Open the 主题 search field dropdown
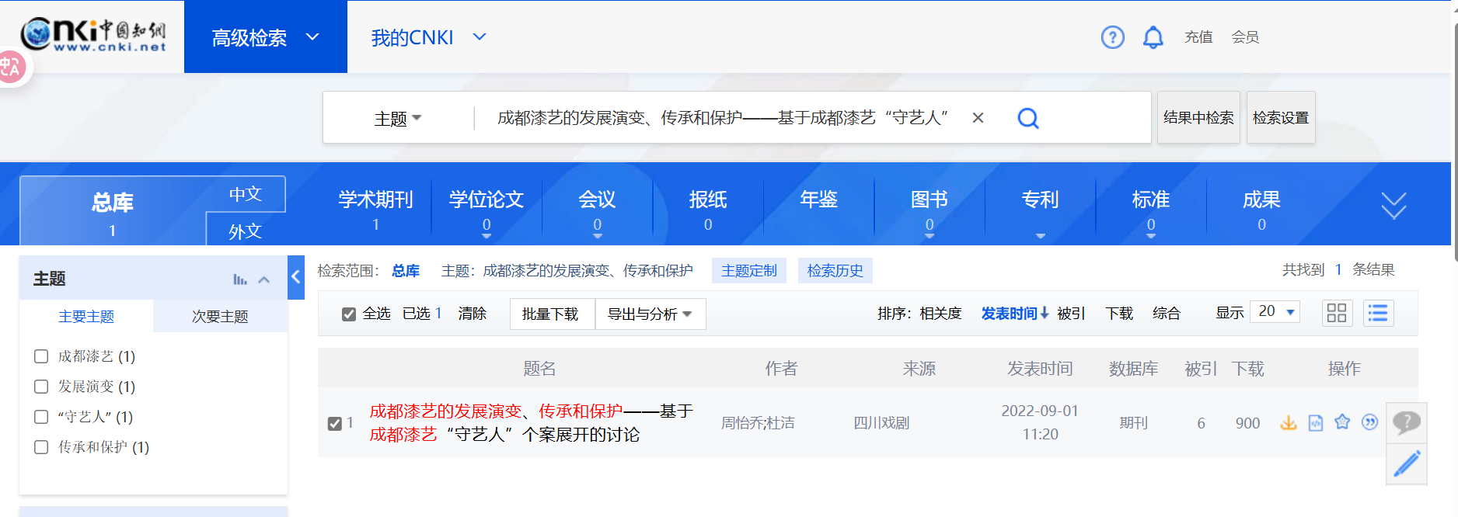The image size is (1458, 517). [397, 119]
